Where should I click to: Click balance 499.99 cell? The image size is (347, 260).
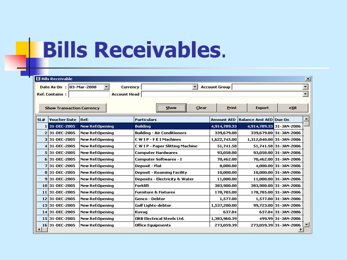click(256, 218)
